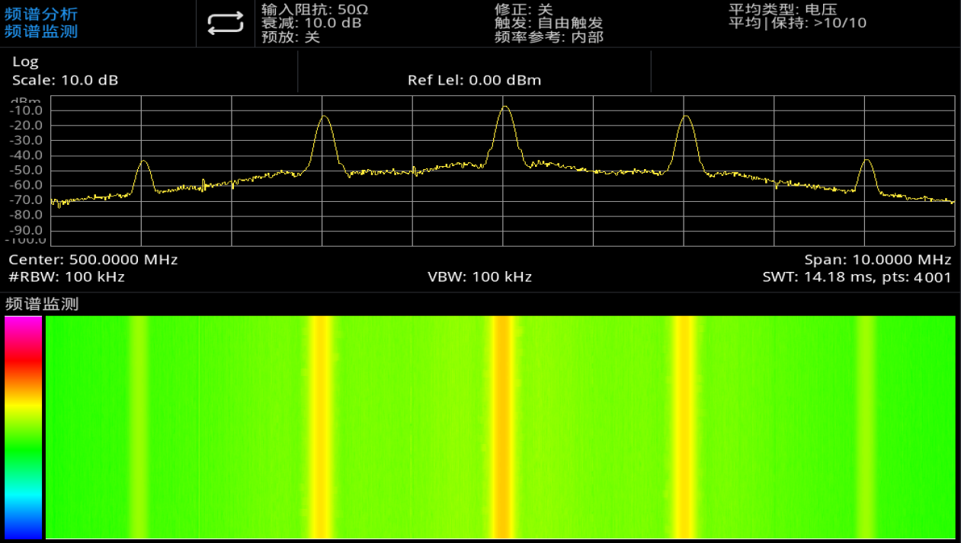This screenshot has width=961, height=543.
Task: Toggle the Log scale type label
Action: [25, 62]
